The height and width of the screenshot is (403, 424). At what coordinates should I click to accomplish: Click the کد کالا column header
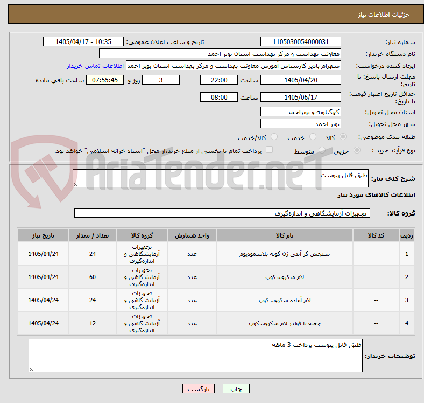(376, 235)
